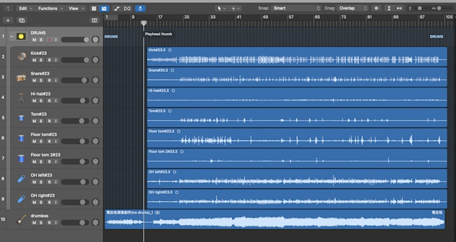Enable input monitoring on Hi-hat#23

point(56,101)
